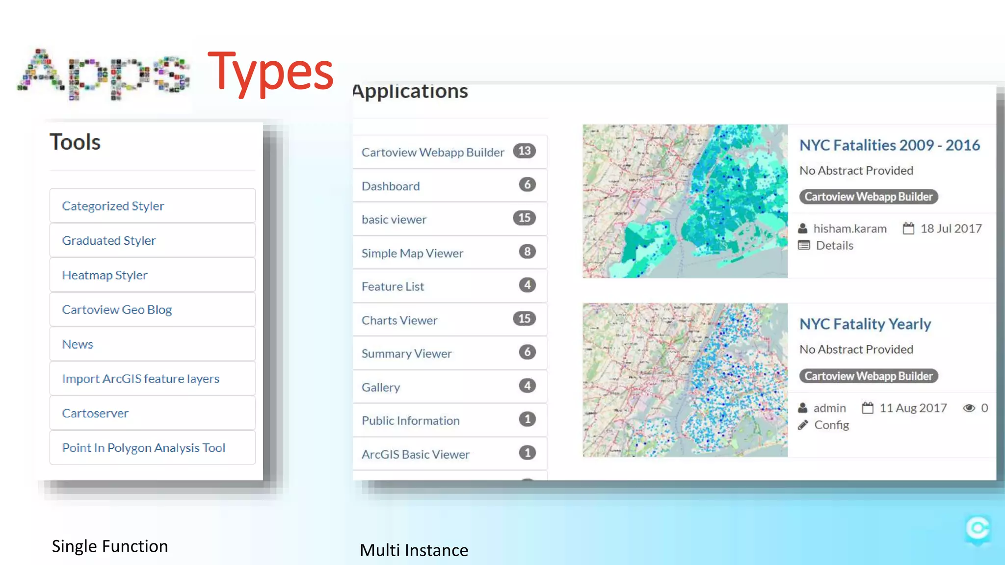The height and width of the screenshot is (565, 1005).
Task: Click the calendar icon beside 11 Aug 2017
Action: 868,408
